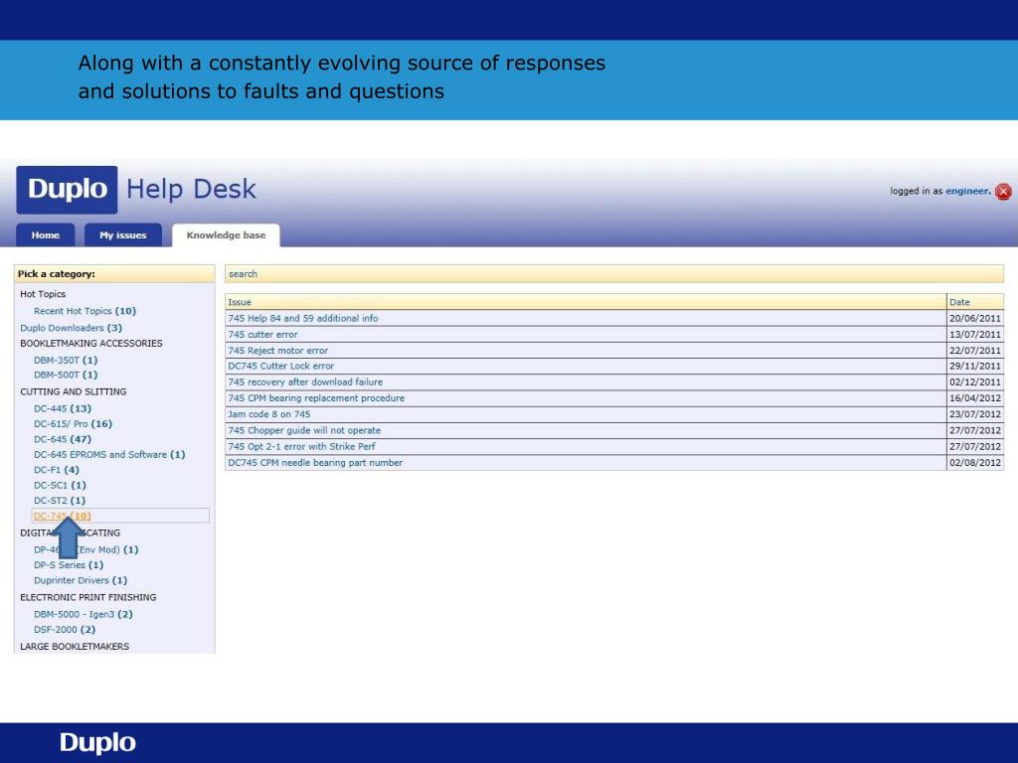Image resolution: width=1018 pixels, height=763 pixels.
Task: Open 745 CPM bearing replacement procedure
Action: pos(316,397)
